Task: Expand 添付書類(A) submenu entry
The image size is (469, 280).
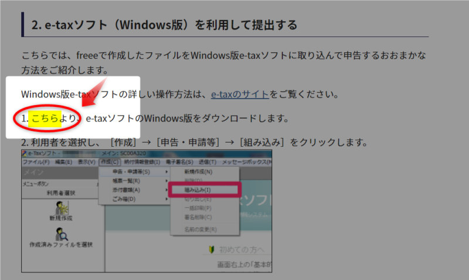Action: click(134, 190)
